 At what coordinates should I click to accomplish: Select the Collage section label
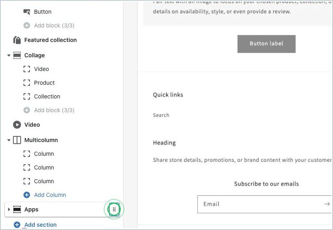coord(34,55)
